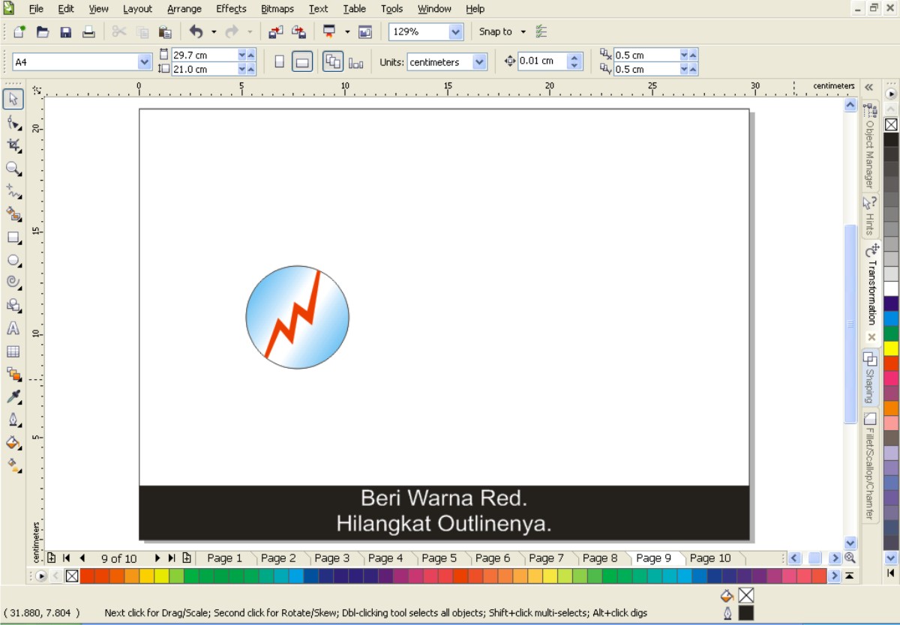Select the Interactive Blend tool

13,374
